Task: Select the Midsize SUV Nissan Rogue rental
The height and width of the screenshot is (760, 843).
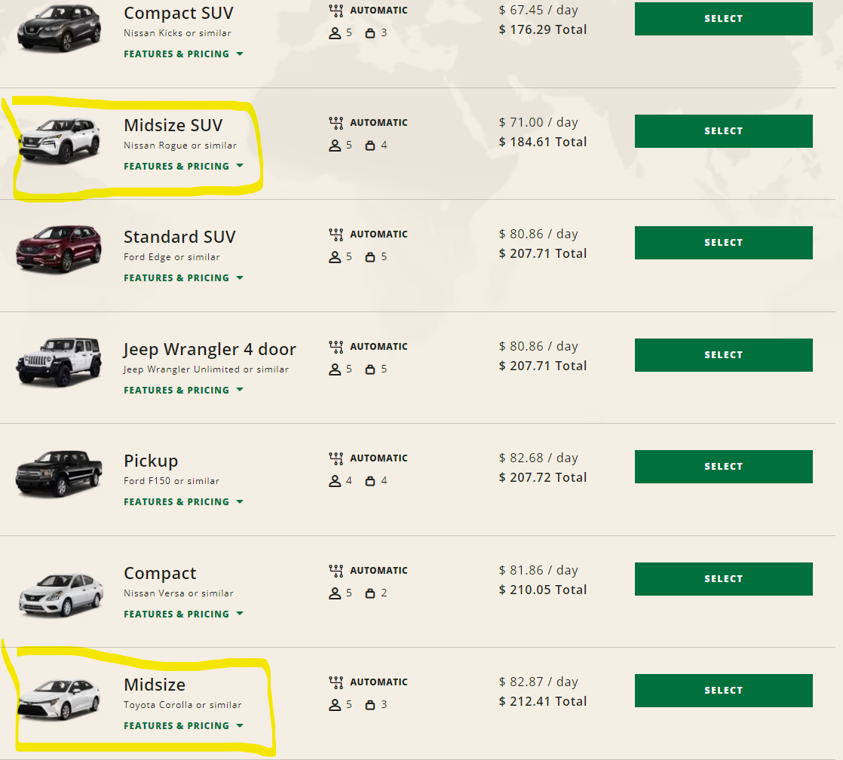Action: pyautogui.click(x=723, y=131)
